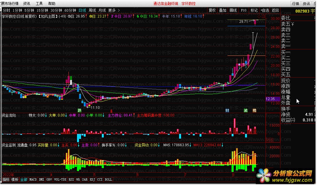The image size is (317, 185).
Task: Click the 资讯 button at top right
Action: click(306, 4)
